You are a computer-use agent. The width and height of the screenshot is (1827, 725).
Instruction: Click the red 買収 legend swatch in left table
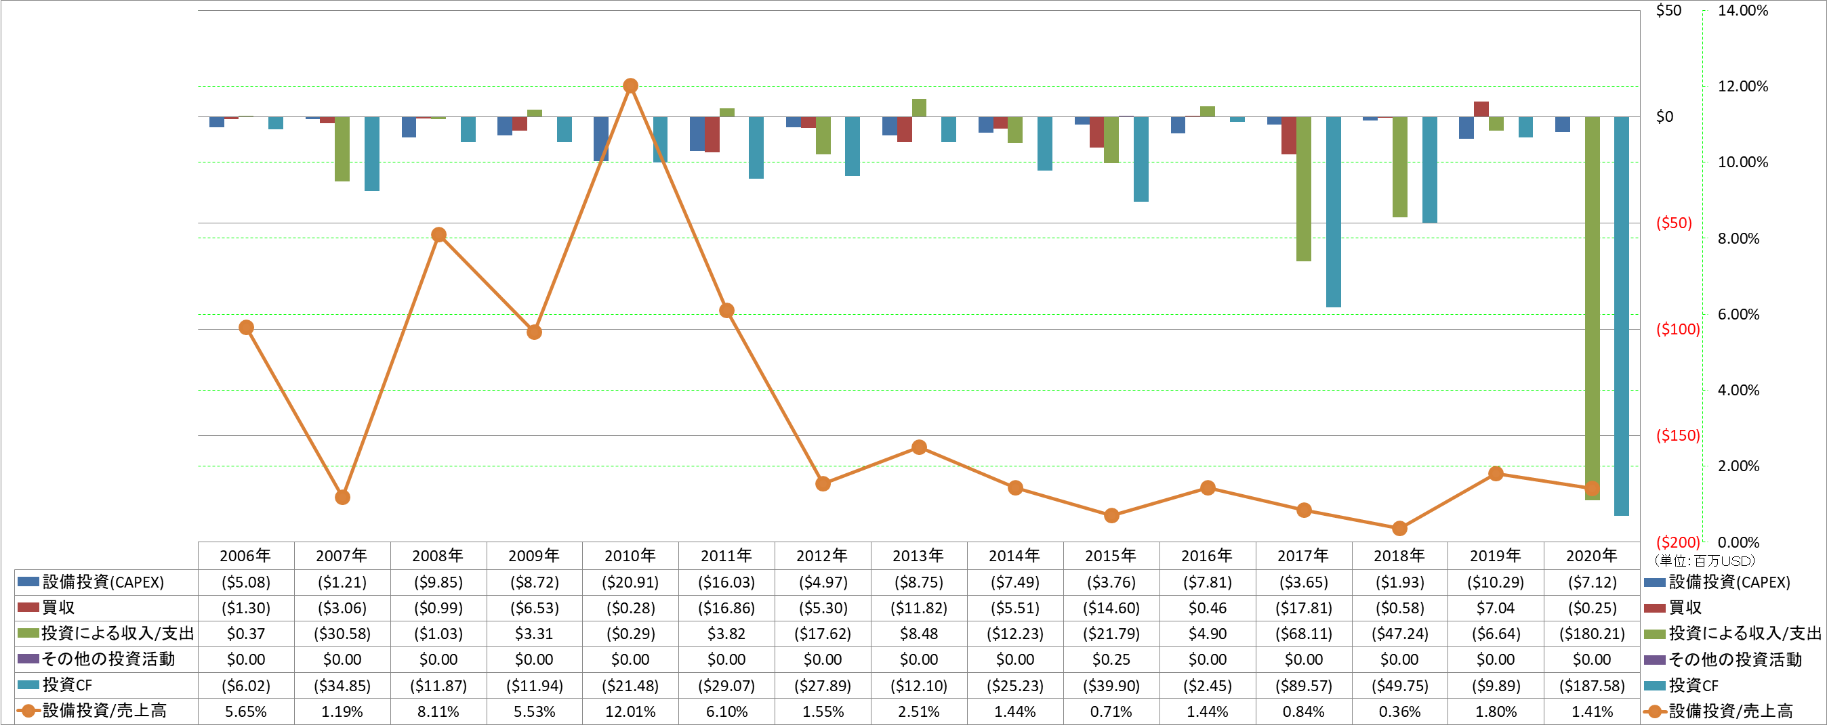click(x=28, y=607)
